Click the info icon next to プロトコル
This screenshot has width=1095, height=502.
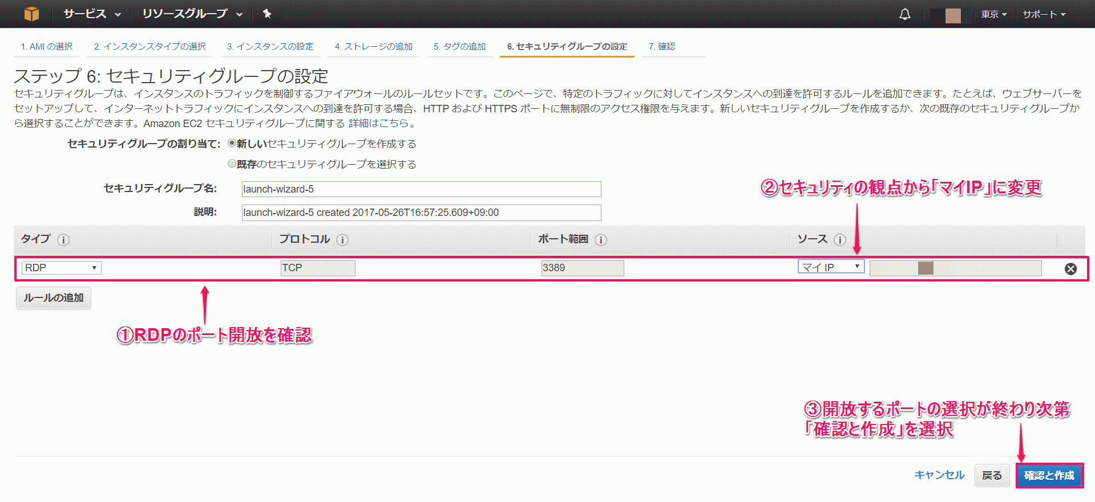342,240
